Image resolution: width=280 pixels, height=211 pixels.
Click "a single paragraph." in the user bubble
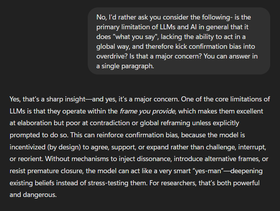pos(125,66)
